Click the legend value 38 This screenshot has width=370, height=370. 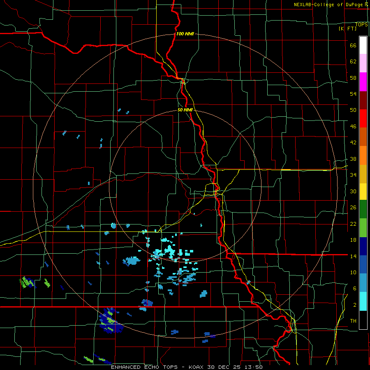click(x=353, y=159)
